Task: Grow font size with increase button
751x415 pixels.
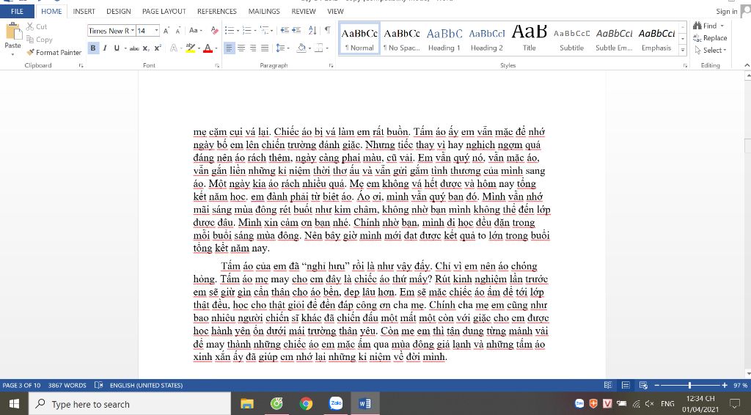Action: pyautogui.click(x=166, y=31)
